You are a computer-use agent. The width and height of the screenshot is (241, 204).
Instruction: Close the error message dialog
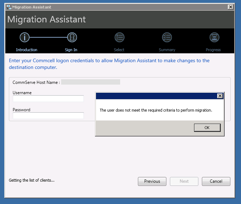[220, 96]
